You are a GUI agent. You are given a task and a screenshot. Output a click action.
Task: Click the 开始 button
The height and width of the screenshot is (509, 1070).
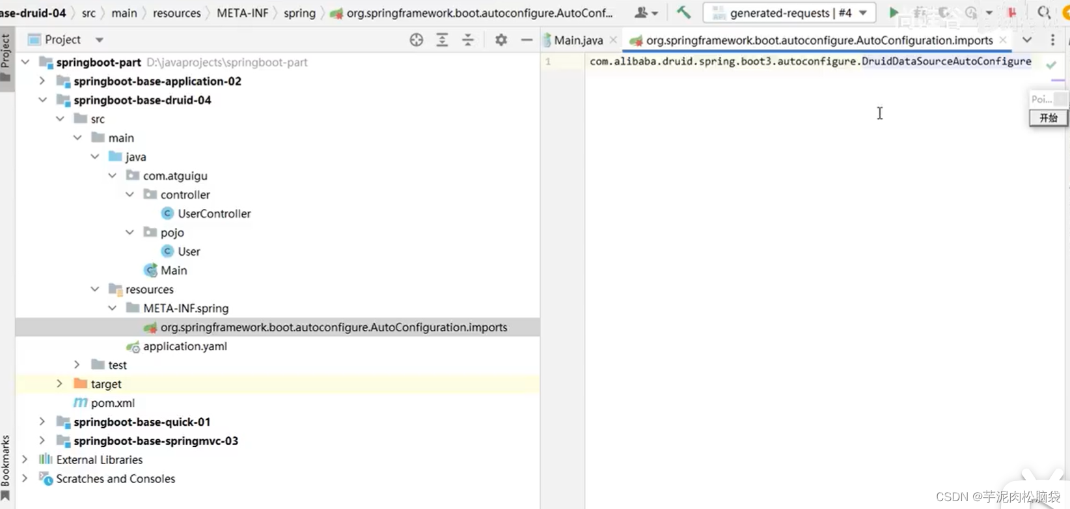pos(1048,118)
